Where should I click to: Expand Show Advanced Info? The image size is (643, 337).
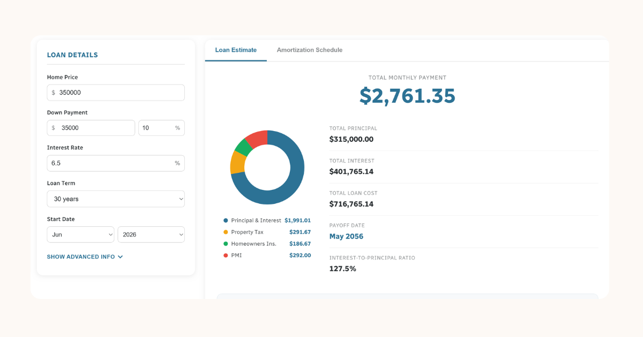85,257
